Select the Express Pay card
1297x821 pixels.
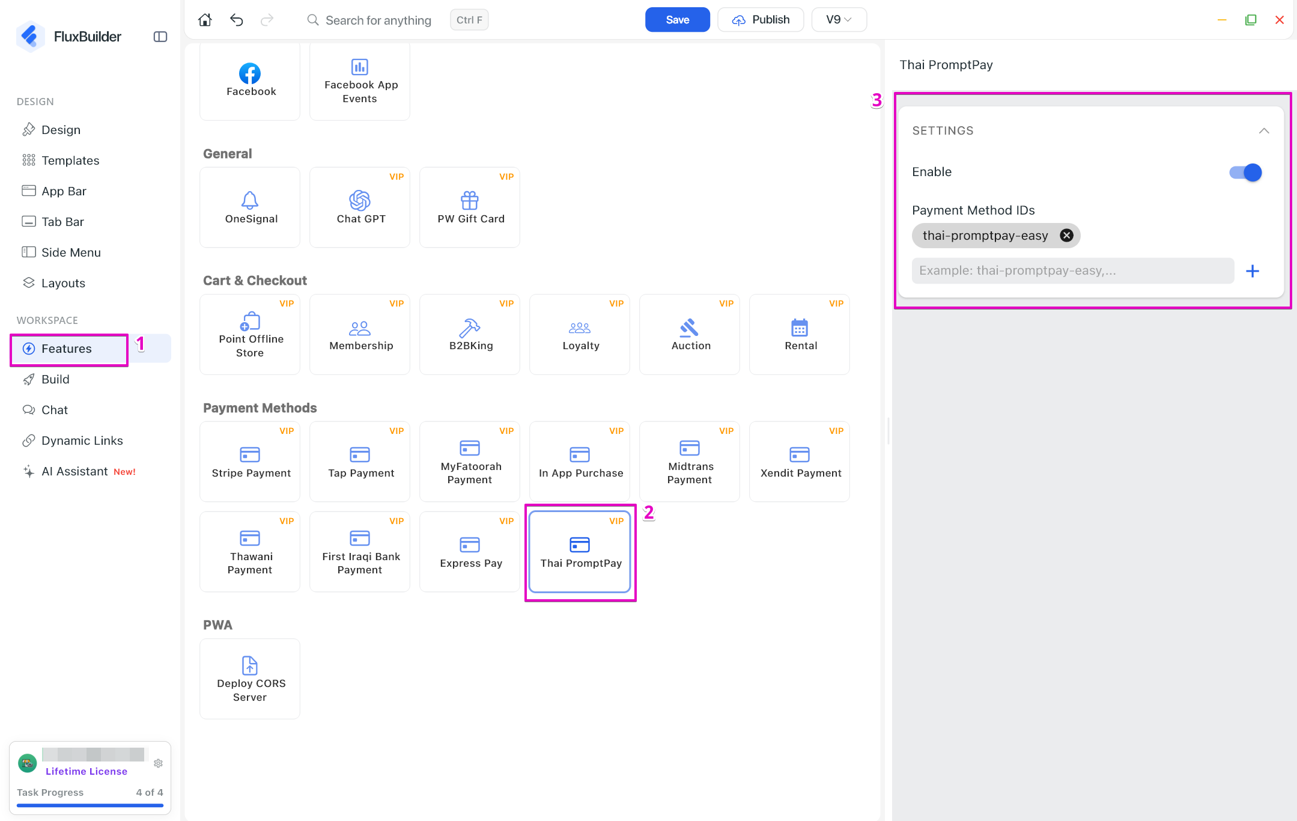tap(470, 552)
